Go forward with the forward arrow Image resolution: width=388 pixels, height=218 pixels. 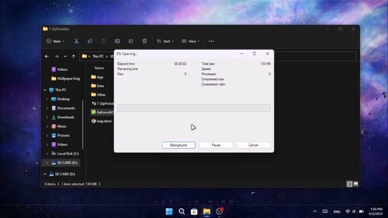click(x=56, y=56)
